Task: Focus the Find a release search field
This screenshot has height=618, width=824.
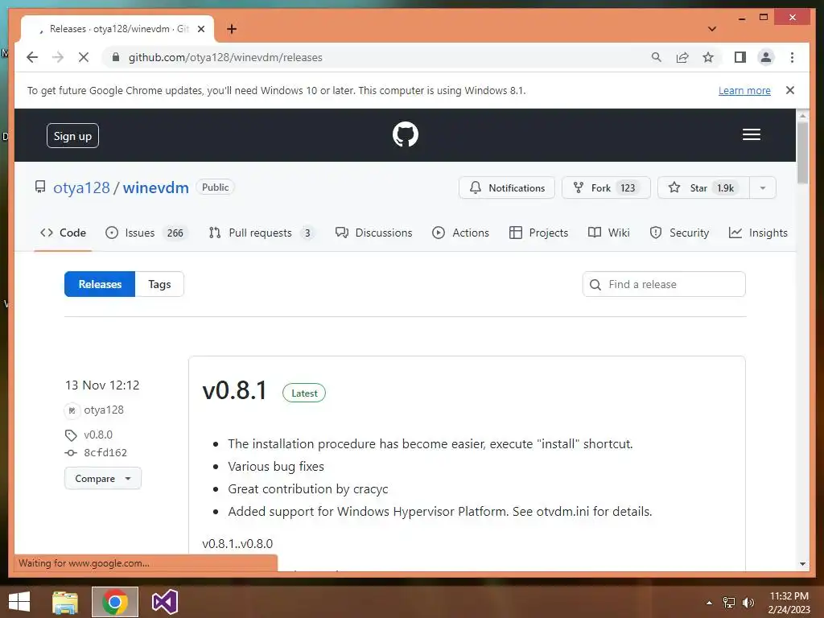Action: (x=664, y=284)
